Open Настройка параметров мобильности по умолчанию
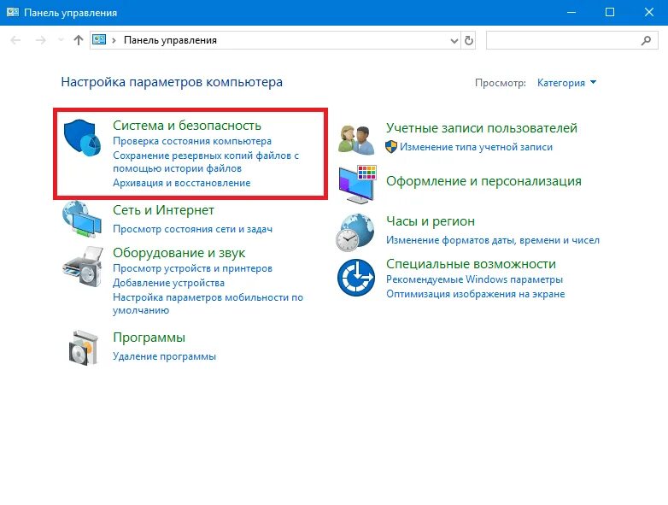The image size is (668, 505). (208, 304)
